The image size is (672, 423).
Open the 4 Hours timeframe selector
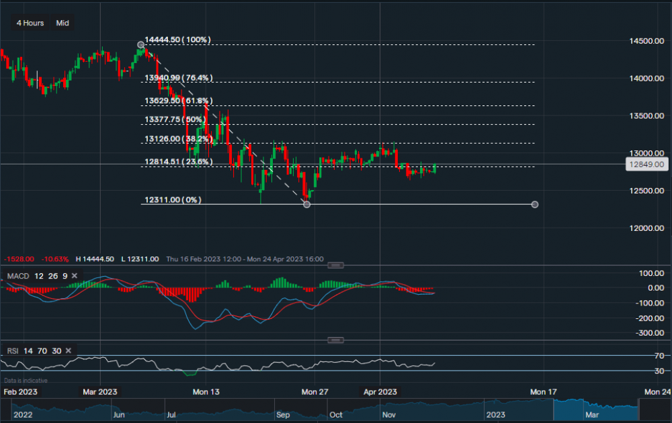pos(30,23)
